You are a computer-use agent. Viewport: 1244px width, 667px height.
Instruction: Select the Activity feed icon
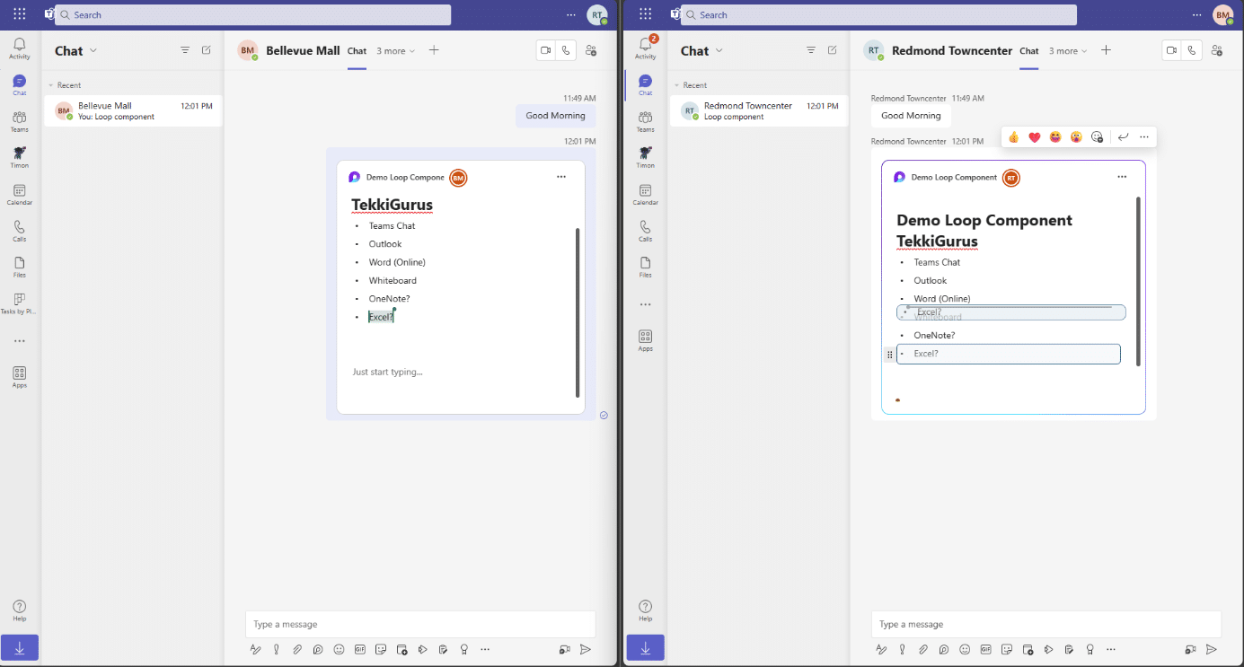point(19,47)
